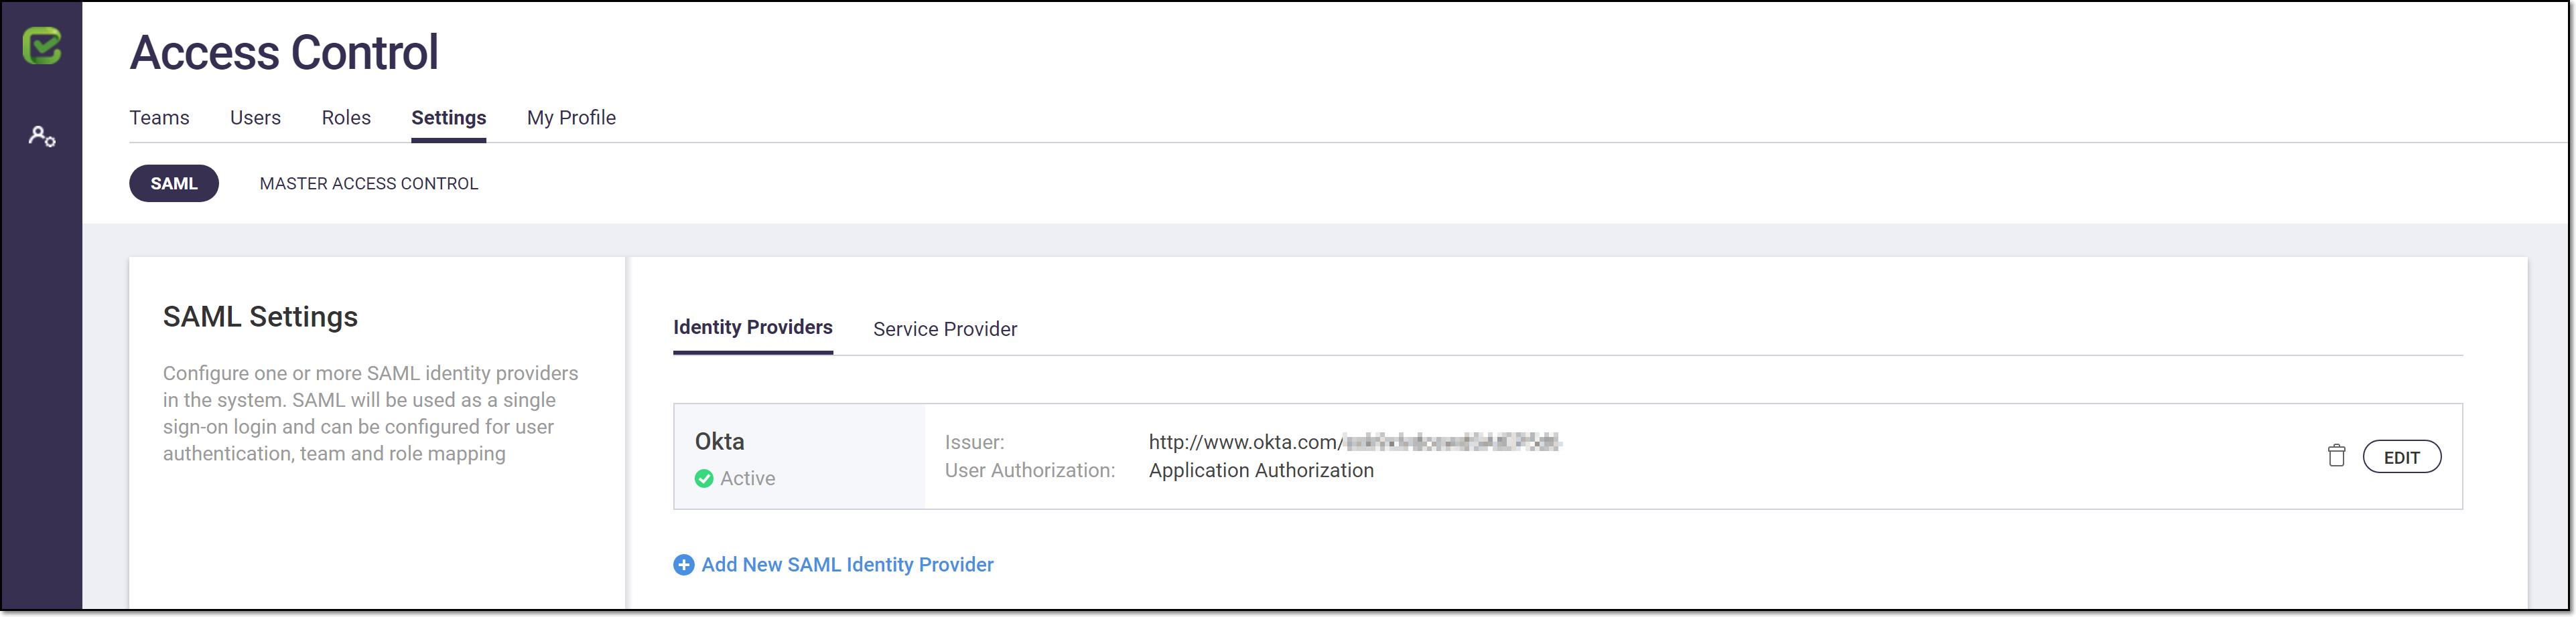The height and width of the screenshot is (617, 2576).
Task: Switch to the Teams tab
Action: [159, 118]
